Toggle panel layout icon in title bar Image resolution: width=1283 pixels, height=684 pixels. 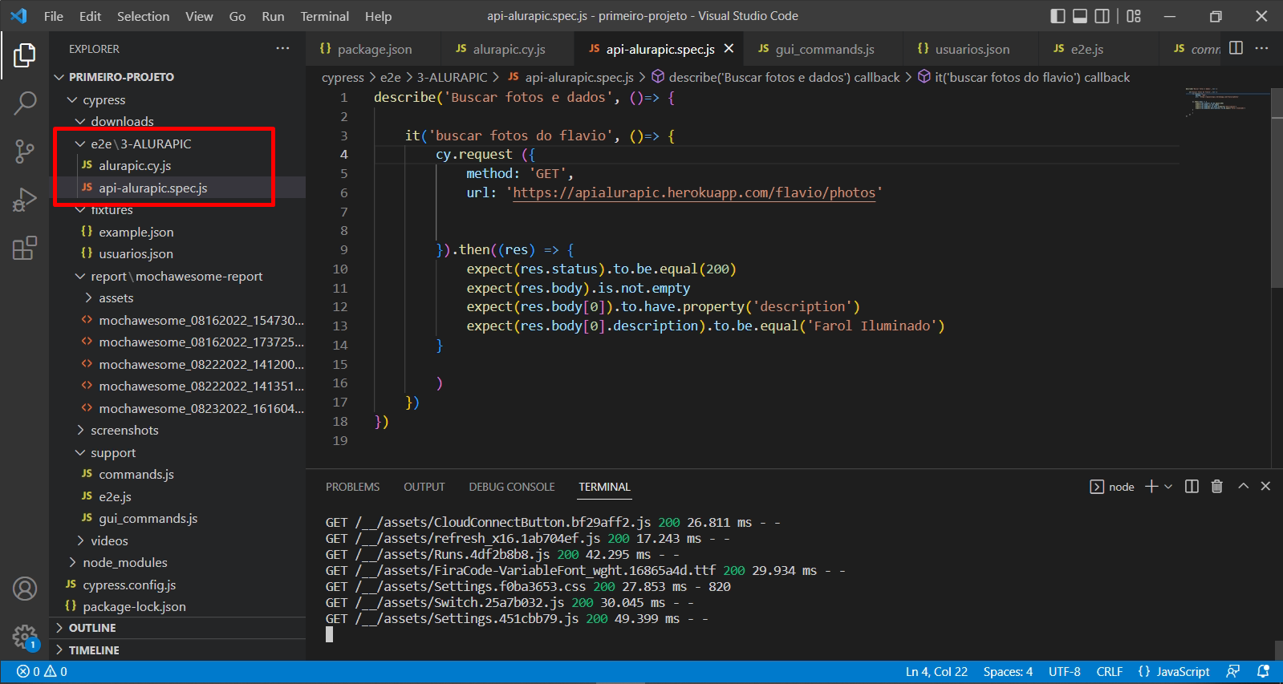pos(1080,16)
